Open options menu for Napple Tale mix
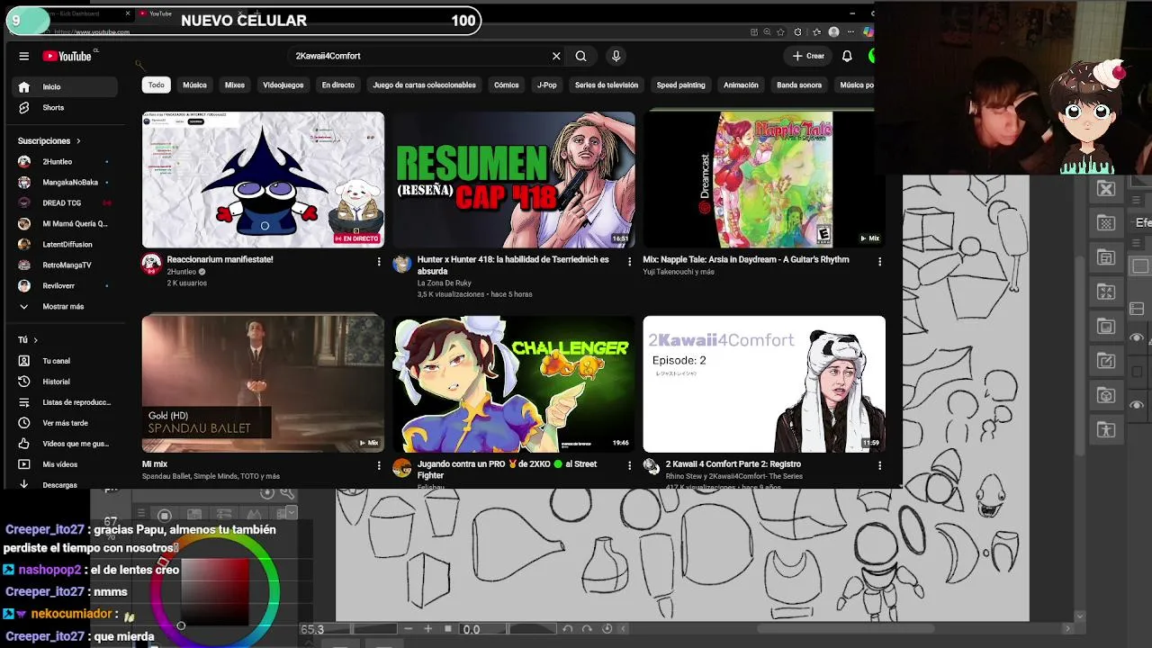The width and height of the screenshot is (1152, 648). pos(879,262)
